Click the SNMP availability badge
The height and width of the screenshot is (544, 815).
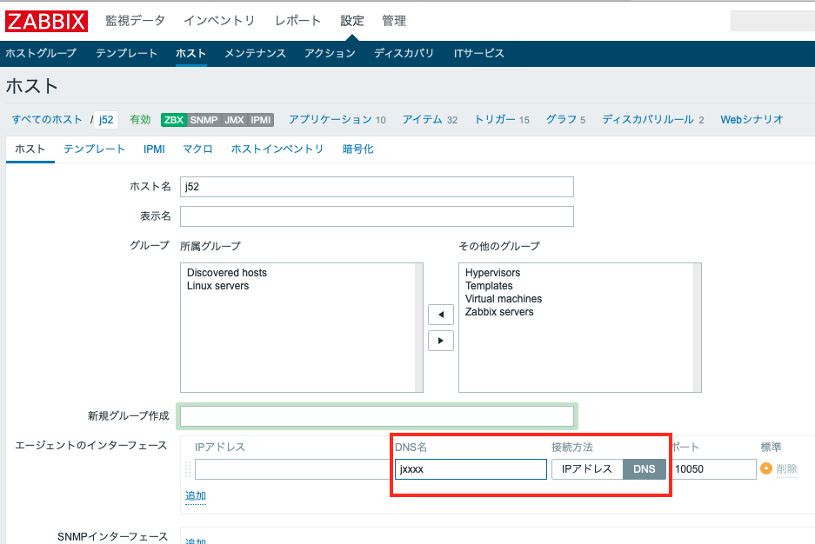click(x=204, y=120)
